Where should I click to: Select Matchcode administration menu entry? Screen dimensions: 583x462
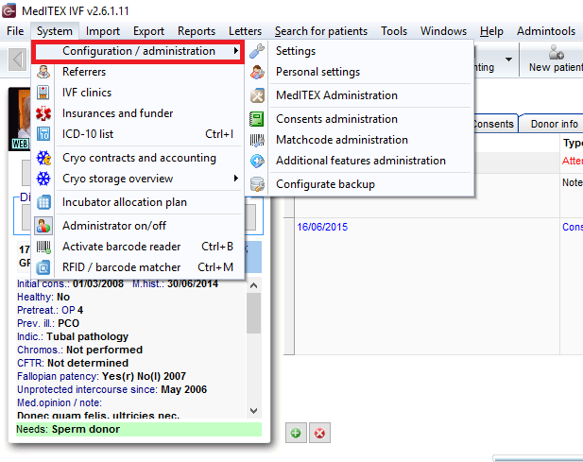coord(360,140)
